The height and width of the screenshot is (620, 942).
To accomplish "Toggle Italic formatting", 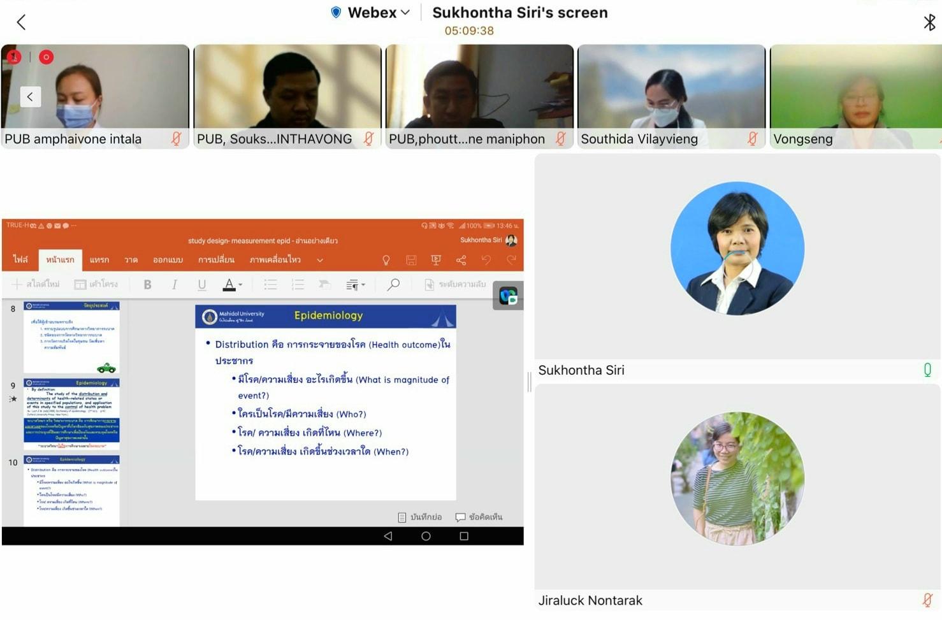I will [x=175, y=285].
